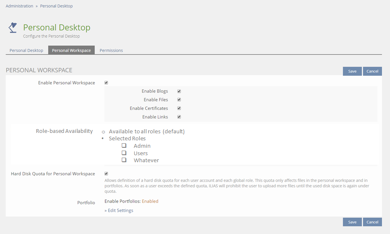Toggle Hard Disk Quota checkbox
This screenshot has width=390, height=234.
pos(106,174)
